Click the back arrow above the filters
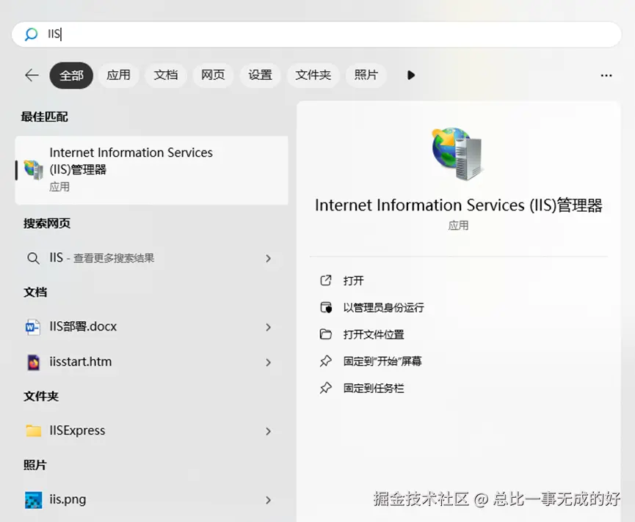Viewport: 635px width, 522px height. tap(31, 75)
